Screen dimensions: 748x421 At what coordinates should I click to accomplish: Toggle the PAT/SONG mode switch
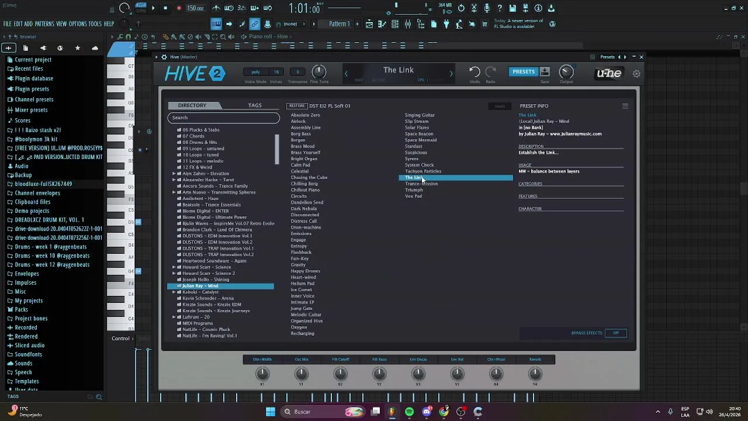pos(141,8)
